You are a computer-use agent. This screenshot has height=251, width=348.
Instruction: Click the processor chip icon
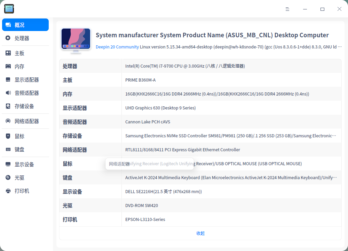pyautogui.click(x=8, y=38)
